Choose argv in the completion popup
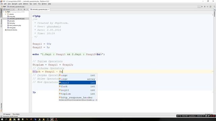Viewport: 216px width, 121px height. pyautogui.click(x=77, y=79)
